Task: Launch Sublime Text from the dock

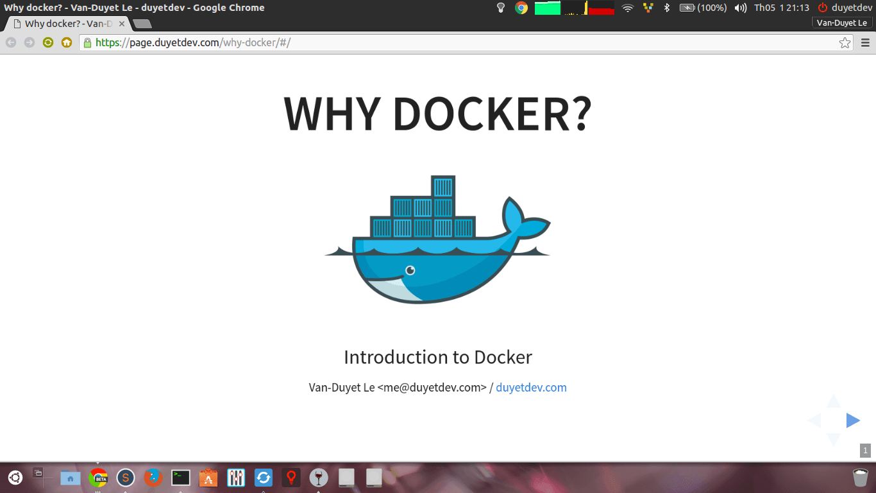Action: click(x=125, y=478)
